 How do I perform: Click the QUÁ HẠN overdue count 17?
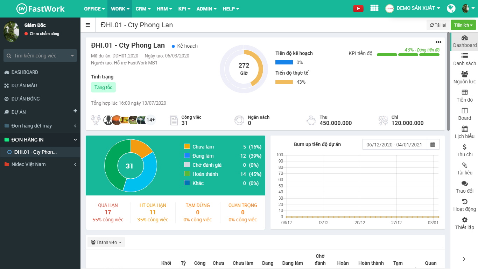[108, 212]
